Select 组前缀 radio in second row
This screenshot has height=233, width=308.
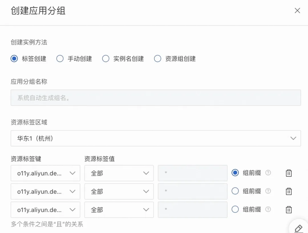click(x=235, y=191)
